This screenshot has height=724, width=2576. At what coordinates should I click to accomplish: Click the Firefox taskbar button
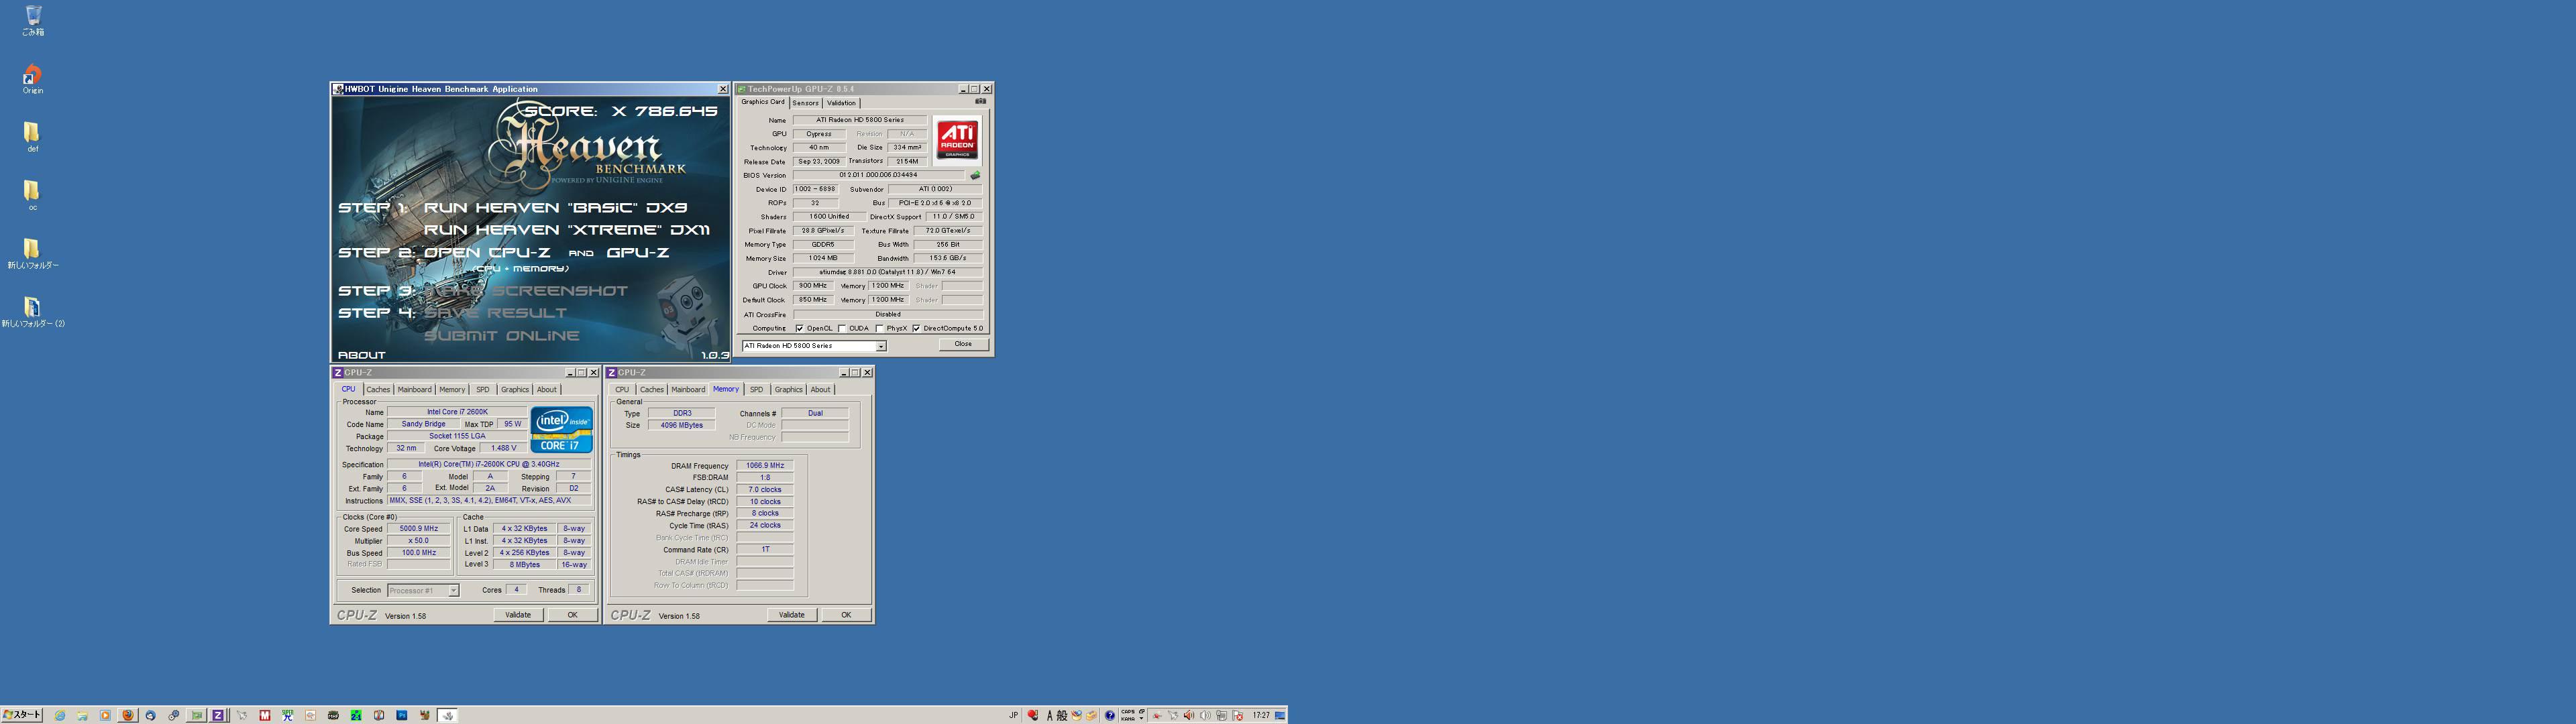coord(128,715)
